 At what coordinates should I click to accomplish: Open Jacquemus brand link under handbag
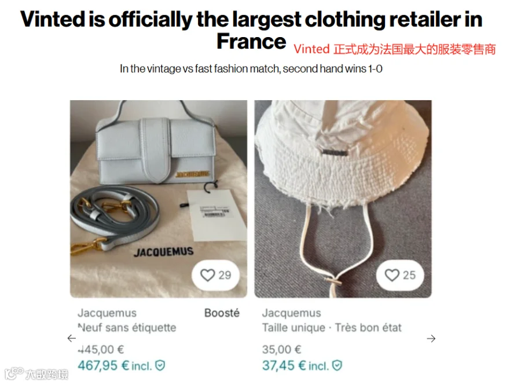coord(107,313)
